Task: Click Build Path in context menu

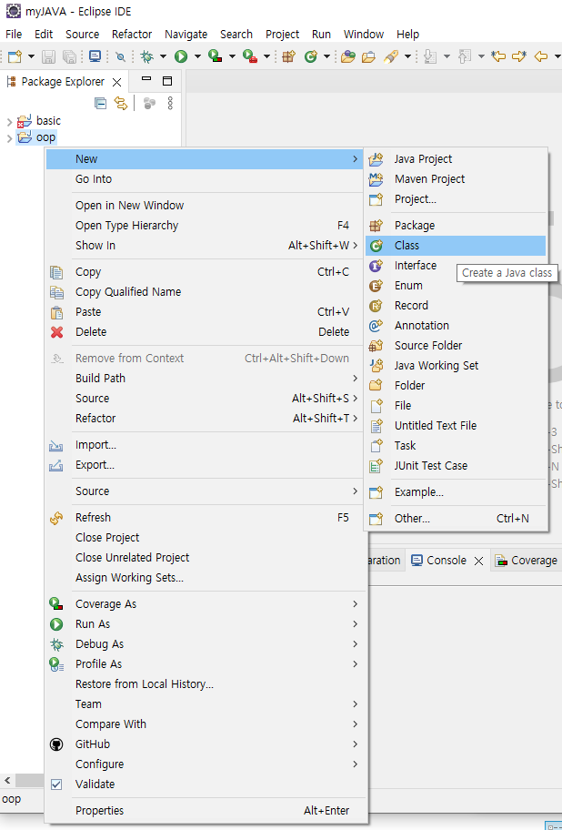Action: click(x=206, y=379)
